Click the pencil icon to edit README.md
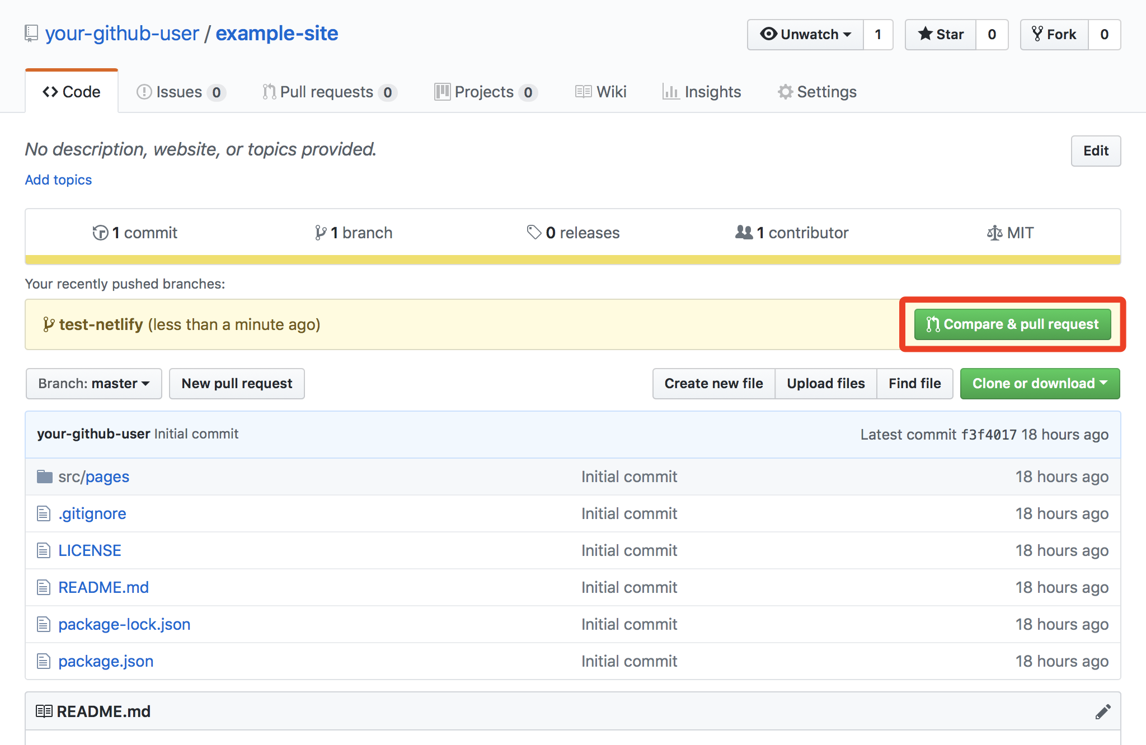This screenshot has width=1146, height=745. 1103,710
